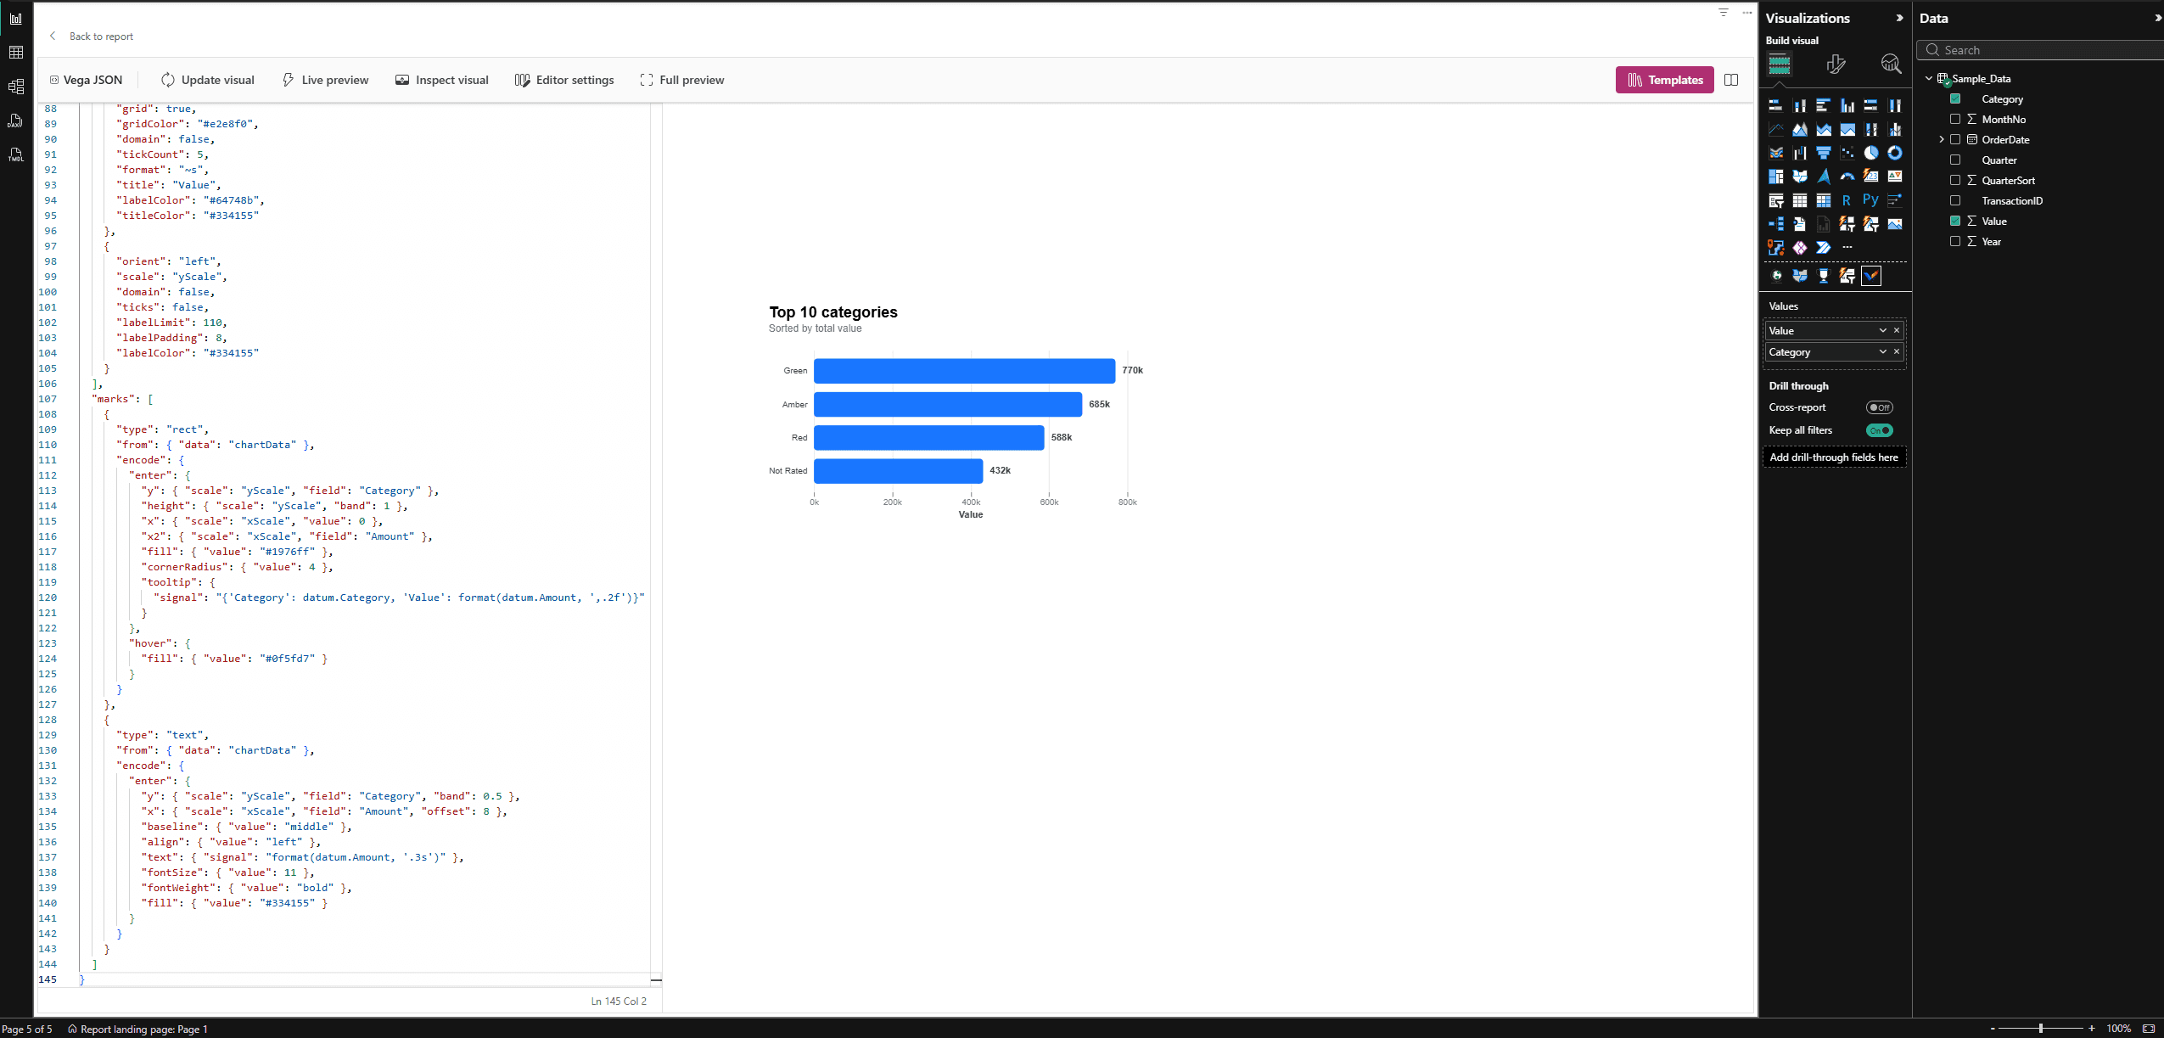Open the Table view icon in left sidebar
Image resolution: width=2164 pixels, height=1038 pixels.
15,53
